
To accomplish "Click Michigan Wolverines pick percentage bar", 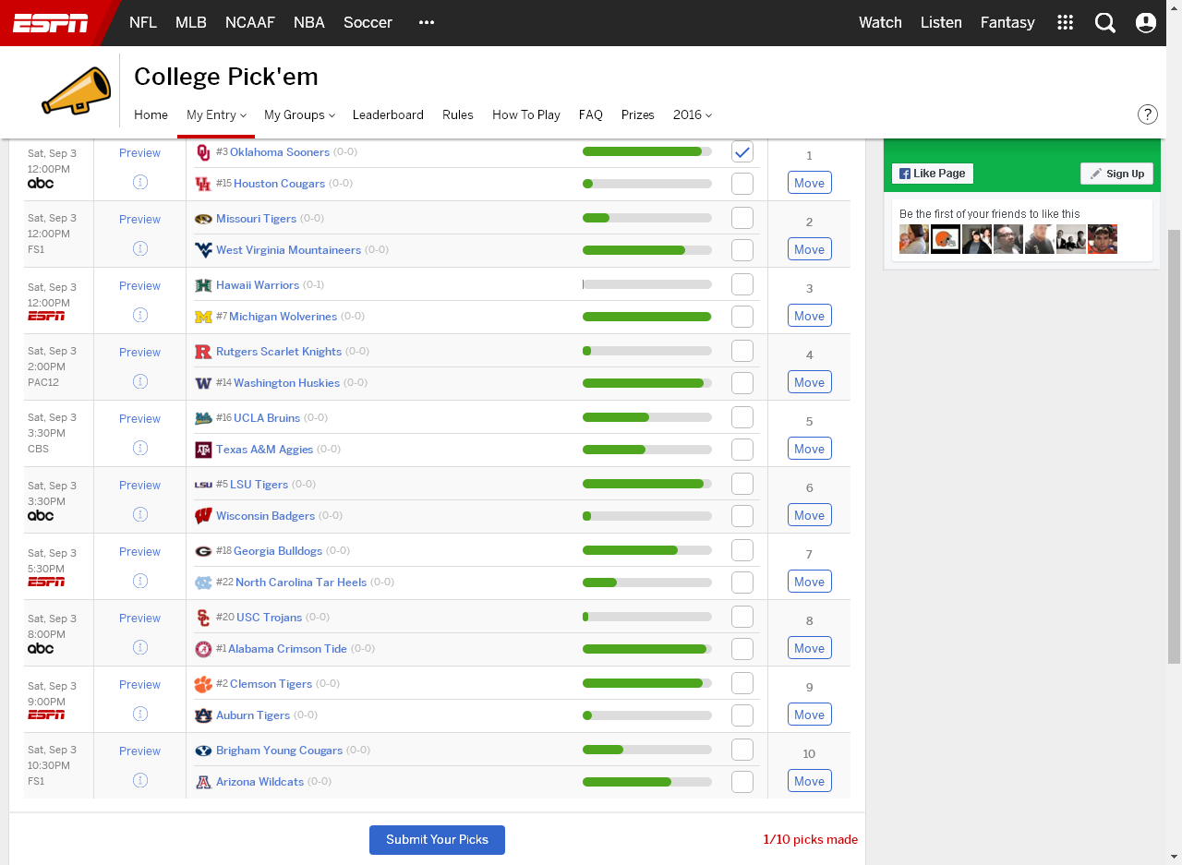I will 647,317.
